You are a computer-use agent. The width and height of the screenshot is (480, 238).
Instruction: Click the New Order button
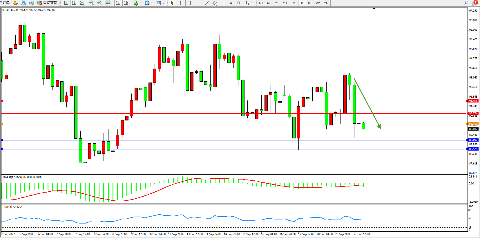click(x=5, y=3)
